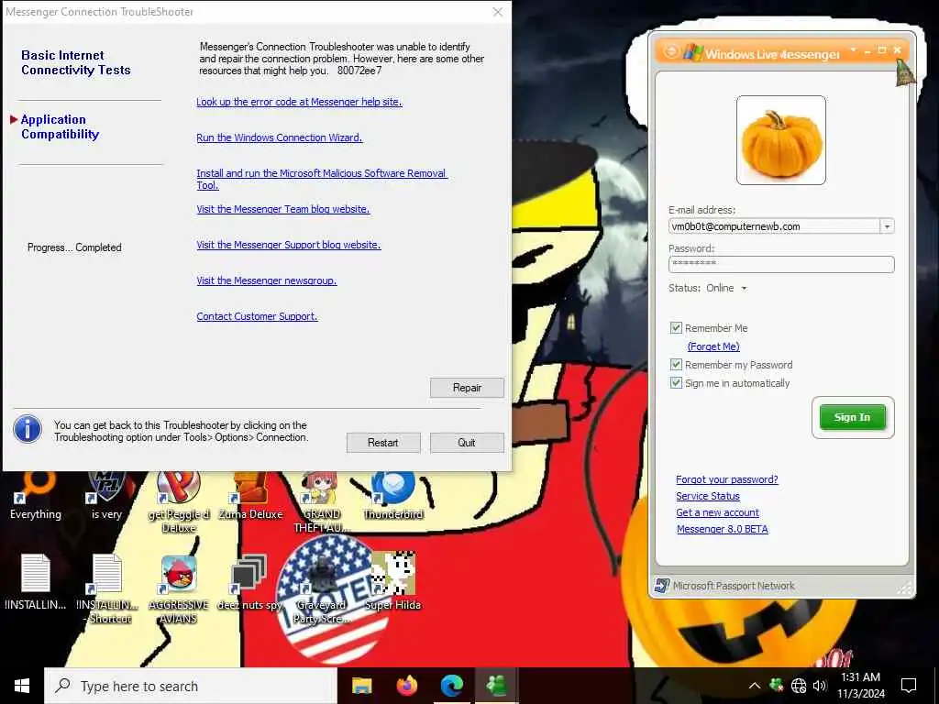Viewport: 939px width, 704px height.
Task: Expand the e-mail address dropdown arrow
Action: (x=887, y=226)
